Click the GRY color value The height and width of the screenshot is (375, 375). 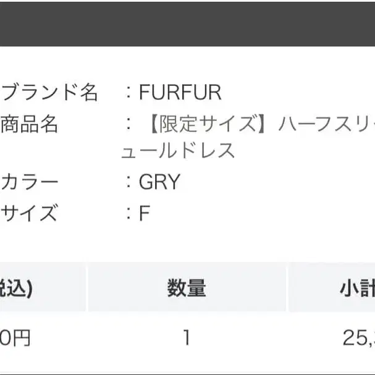click(x=159, y=182)
